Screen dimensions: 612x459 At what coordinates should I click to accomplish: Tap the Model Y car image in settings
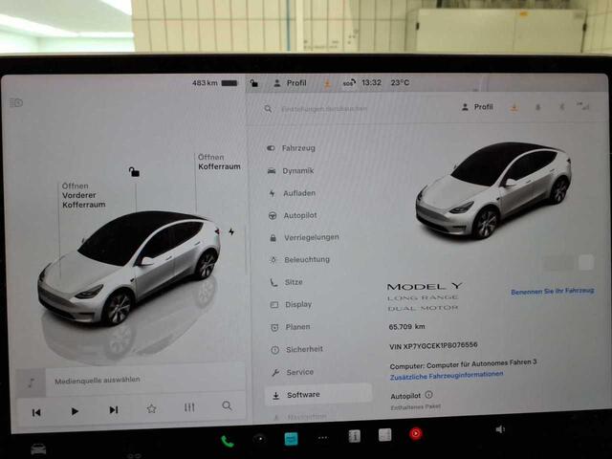coord(493,190)
